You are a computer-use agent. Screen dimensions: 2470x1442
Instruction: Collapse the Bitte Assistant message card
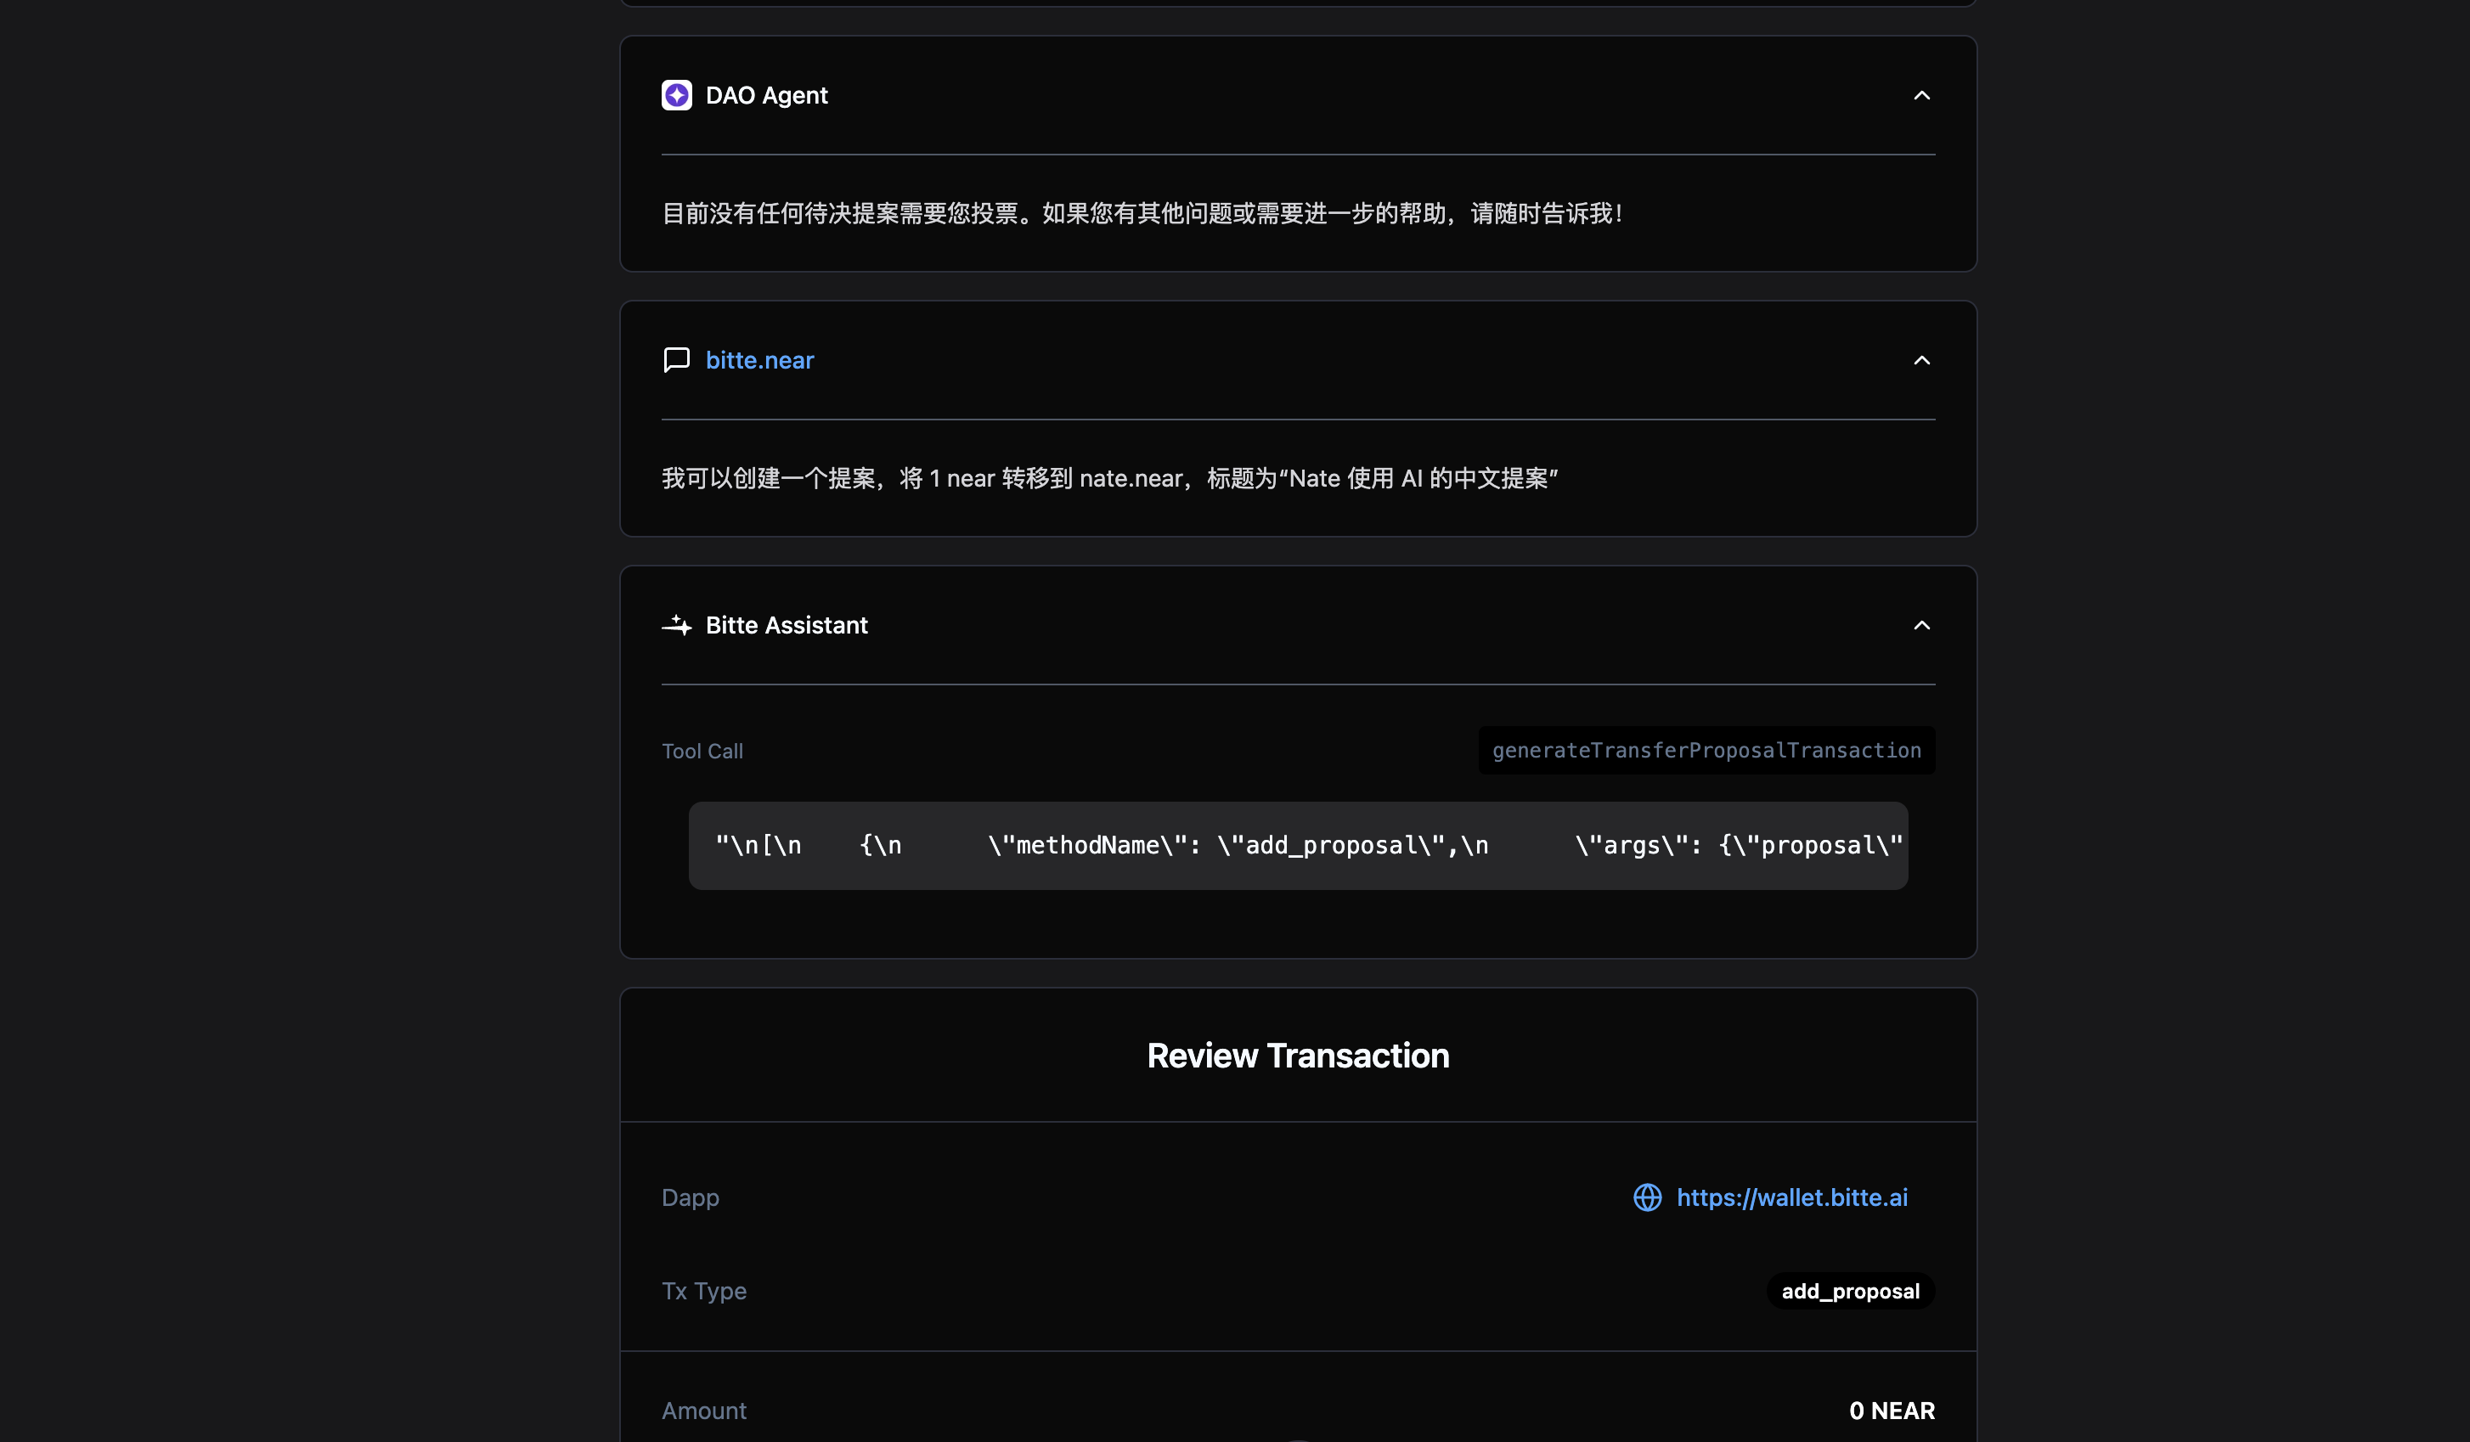[x=1921, y=625]
